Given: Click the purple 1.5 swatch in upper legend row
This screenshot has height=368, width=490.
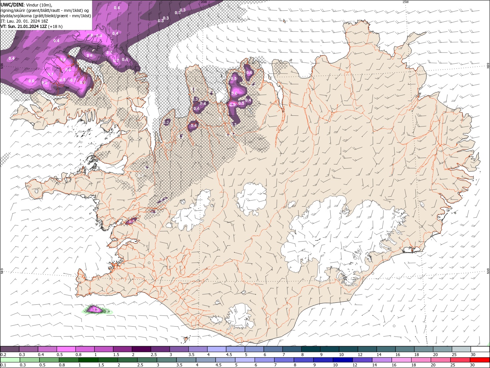Looking at the screenshot, I should 122,349.
